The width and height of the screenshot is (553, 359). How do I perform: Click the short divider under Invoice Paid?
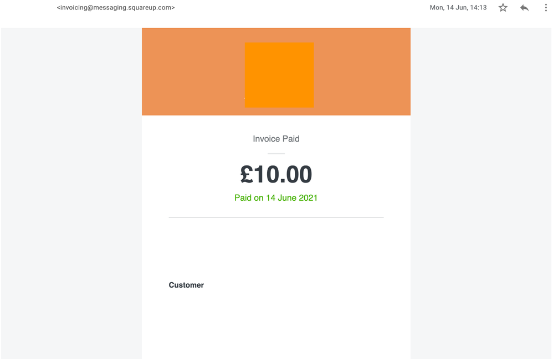pyautogui.click(x=276, y=154)
